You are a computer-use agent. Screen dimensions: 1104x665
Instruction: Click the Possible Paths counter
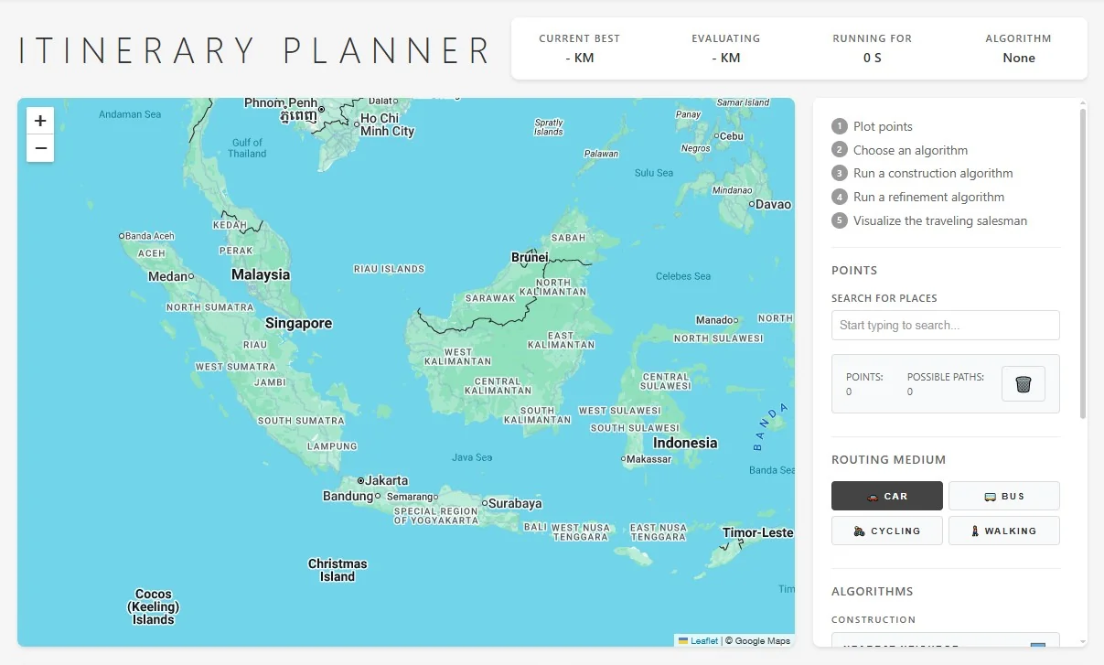click(x=945, y=384)
